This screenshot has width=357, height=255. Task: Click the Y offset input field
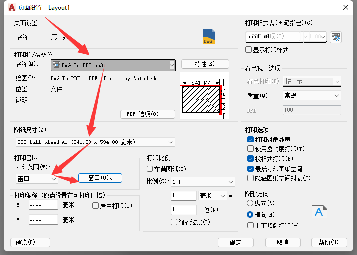(x=43, y=219)
